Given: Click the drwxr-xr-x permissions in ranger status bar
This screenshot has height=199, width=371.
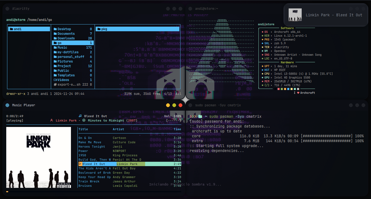Looking at the screenshot, I should pyautogui.click(x=16, y=94).
